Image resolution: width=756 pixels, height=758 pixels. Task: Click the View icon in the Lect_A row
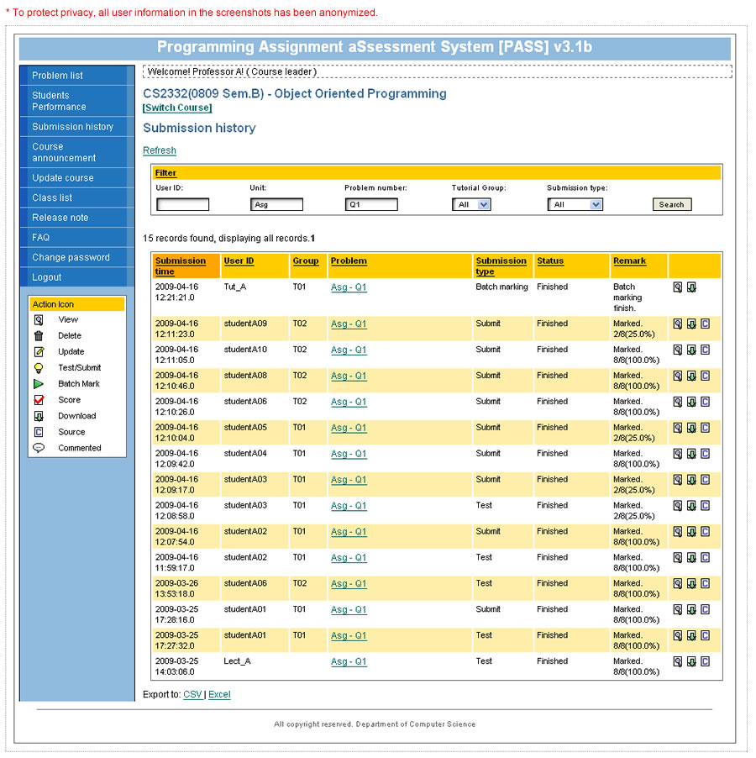[678, 662]
